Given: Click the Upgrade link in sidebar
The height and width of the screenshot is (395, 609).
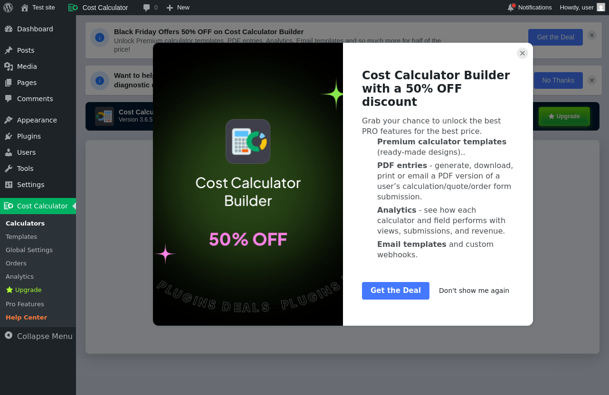Looking at the screenshot, I should [24, 290].
